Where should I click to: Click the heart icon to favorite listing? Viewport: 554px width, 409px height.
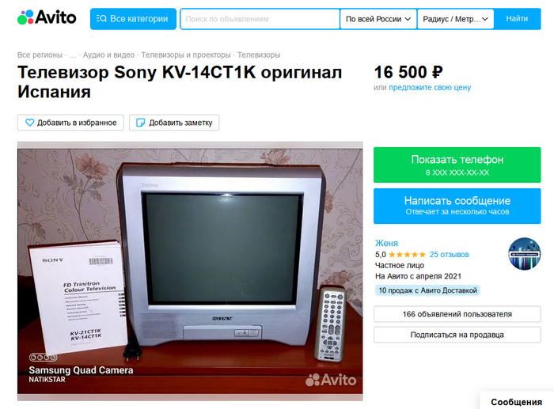tap(30, 123)
